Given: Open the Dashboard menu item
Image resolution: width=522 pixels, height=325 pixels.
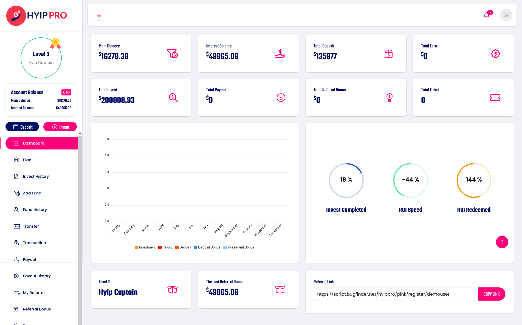Looking at the screenshot, I should 33,143.
